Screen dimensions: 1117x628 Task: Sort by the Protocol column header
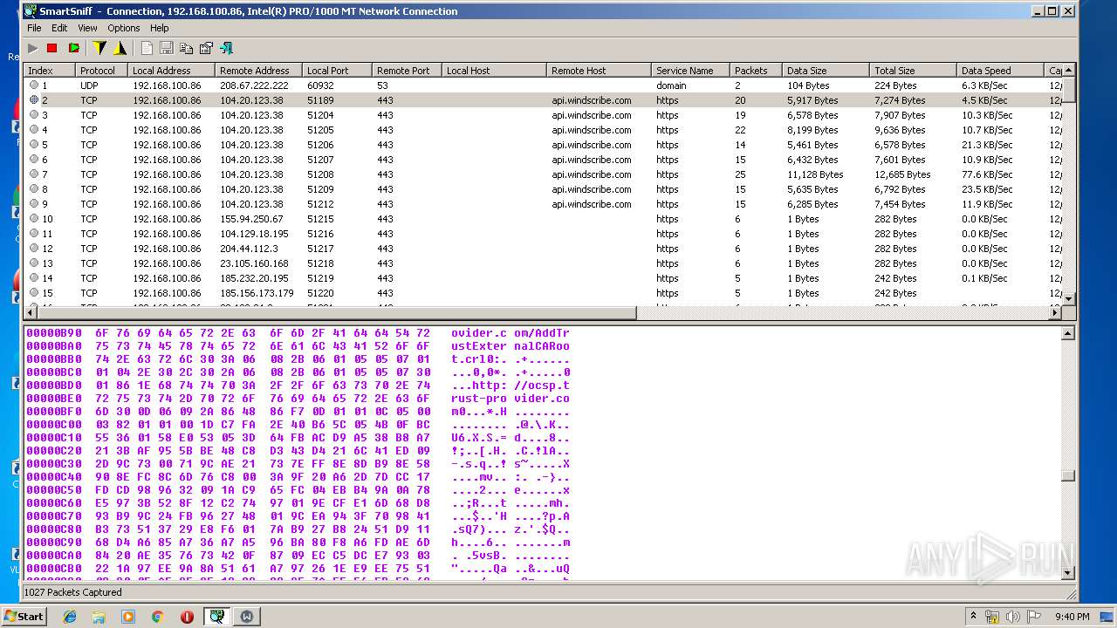(x=101, y=71)
